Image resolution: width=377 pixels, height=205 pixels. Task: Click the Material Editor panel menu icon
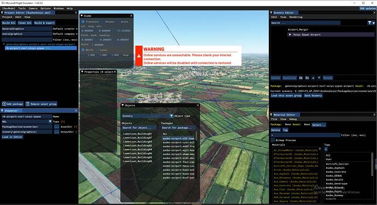[271, 114]
